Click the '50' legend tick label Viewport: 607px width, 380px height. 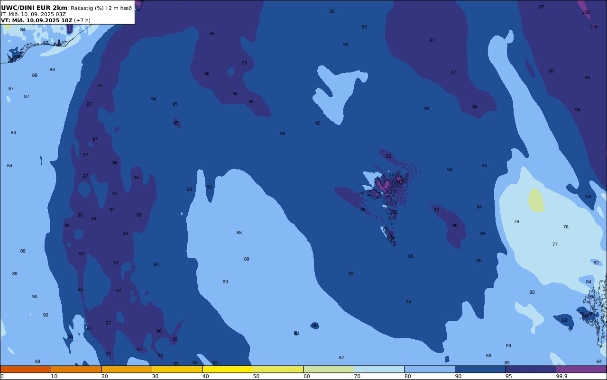point(256,376)
